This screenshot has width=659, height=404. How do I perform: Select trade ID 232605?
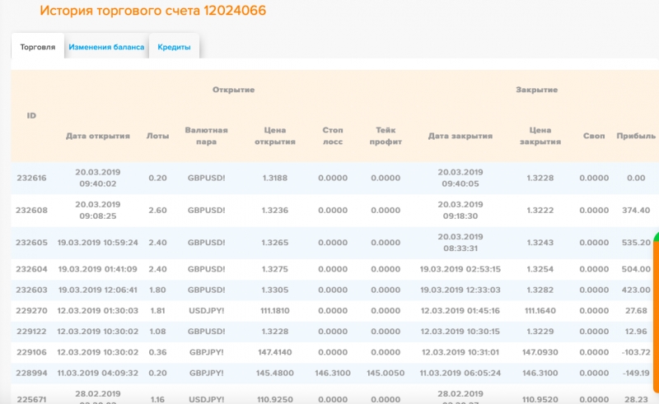[x=31, y=242]
